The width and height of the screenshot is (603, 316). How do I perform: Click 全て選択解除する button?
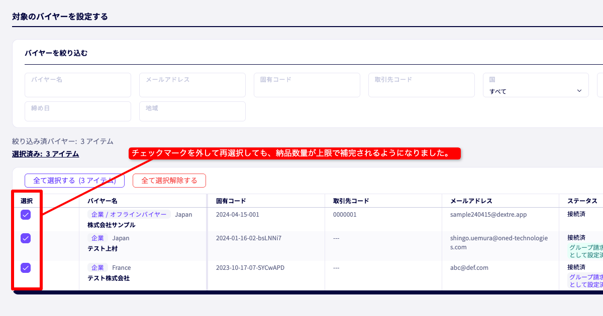pos(169,181)
